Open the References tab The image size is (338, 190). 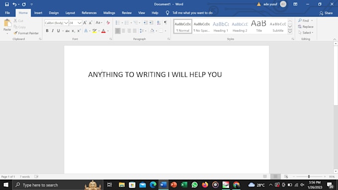(x=89, y=13)
